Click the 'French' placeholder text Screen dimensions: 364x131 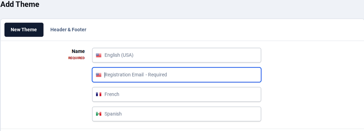(112, 94)
